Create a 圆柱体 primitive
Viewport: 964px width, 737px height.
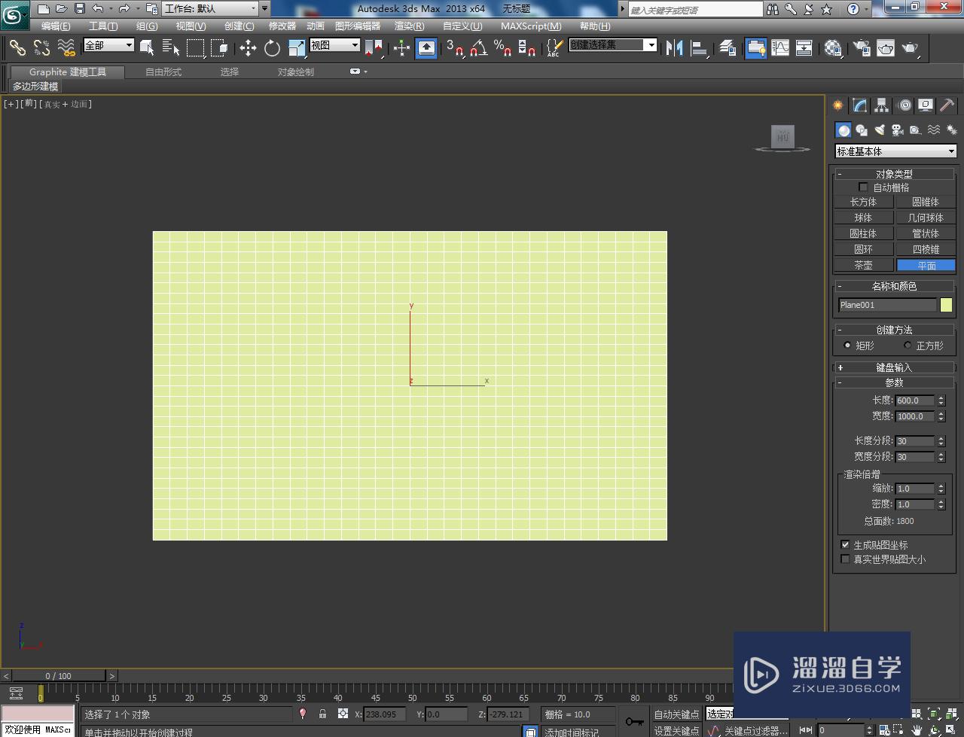point(864,233)
